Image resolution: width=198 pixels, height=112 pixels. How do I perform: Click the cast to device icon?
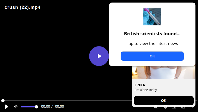[x=183, y=108]
